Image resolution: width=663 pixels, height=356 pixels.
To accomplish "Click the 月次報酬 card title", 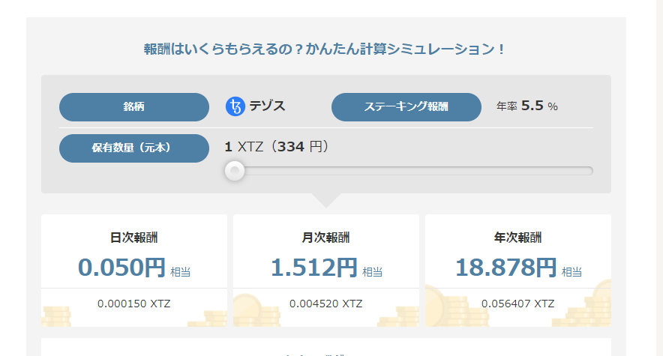I will coord(326,238).
